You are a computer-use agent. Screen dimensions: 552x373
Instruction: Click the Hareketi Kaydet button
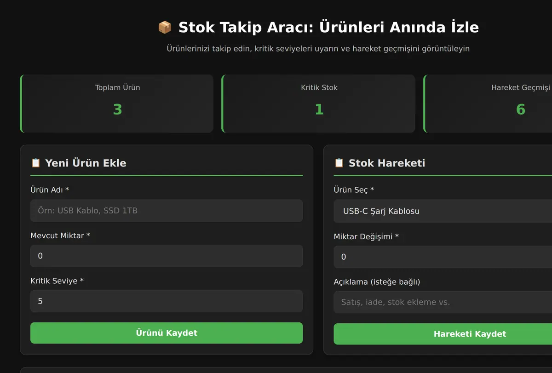click(443, 334)
